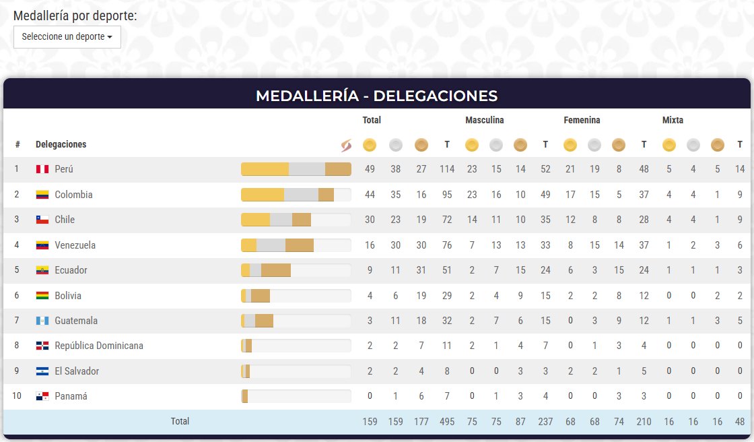Select the Masculina column group header
This screenshot has height=442, width=754.
484,120
